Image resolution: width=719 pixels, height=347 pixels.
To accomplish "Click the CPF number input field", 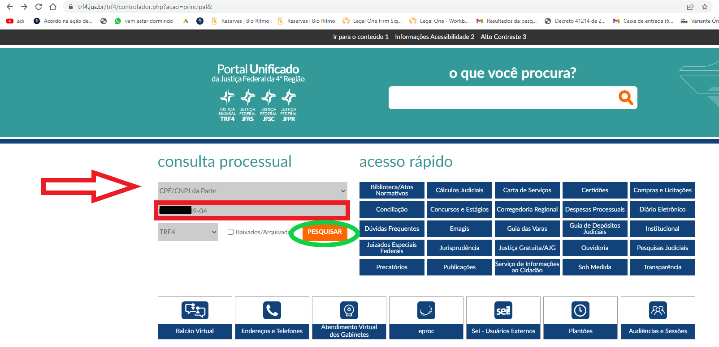I will (x=269, y=211).
